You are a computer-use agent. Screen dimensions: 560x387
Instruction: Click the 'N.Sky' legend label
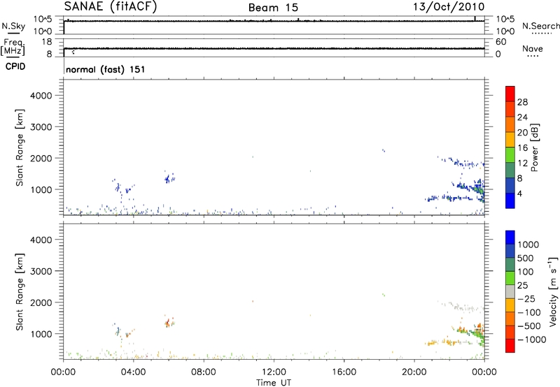pos(13,26)
